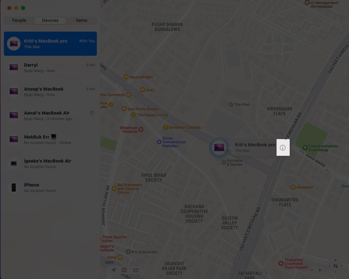
Task: Click the MacBook pin on the map
Action: click(x=219, y=147)
